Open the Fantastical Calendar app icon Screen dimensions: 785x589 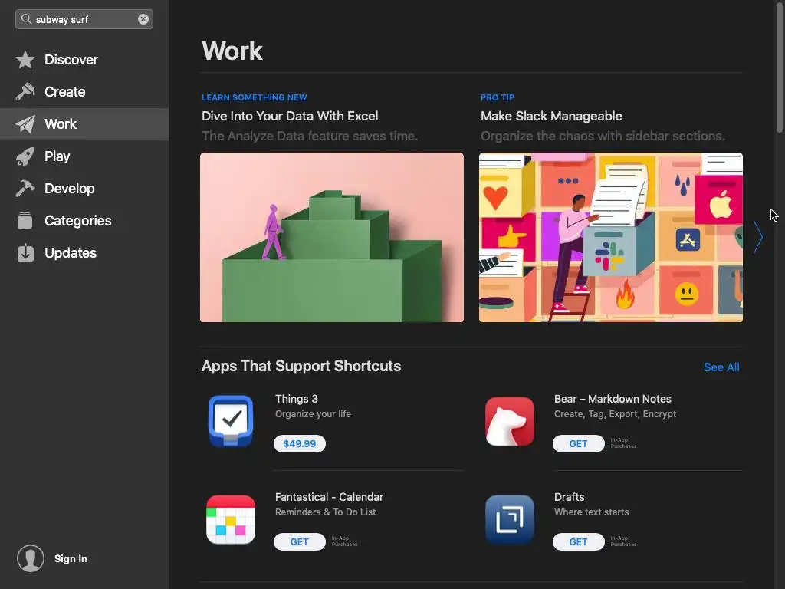(231, 519)
